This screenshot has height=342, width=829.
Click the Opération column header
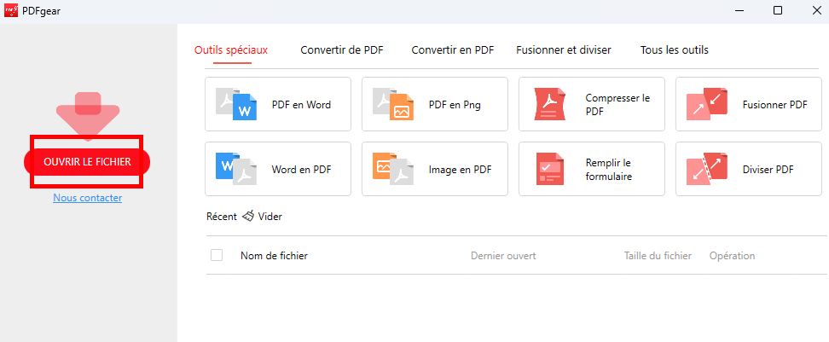coord(733,256)
